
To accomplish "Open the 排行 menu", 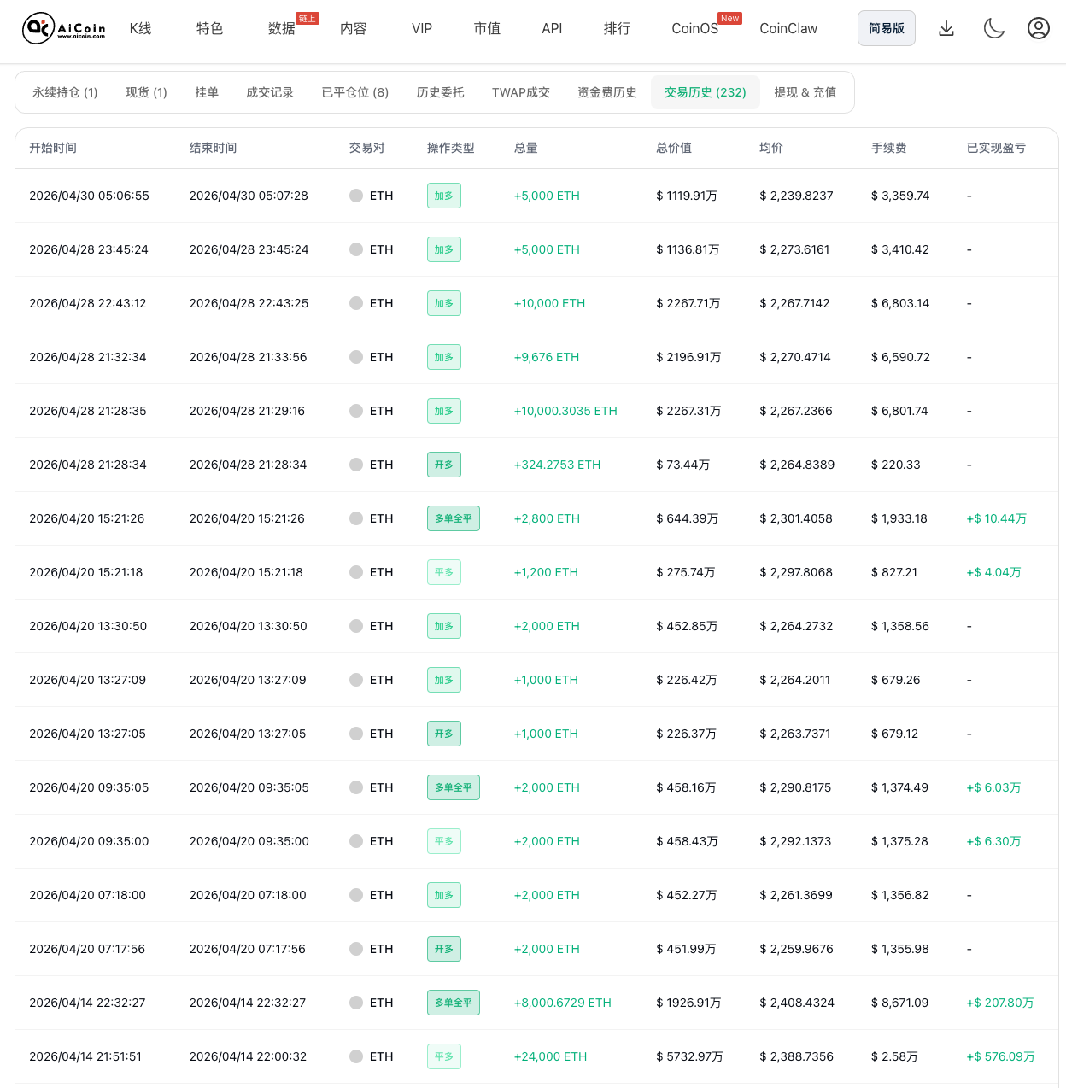I will pos(618,28).
